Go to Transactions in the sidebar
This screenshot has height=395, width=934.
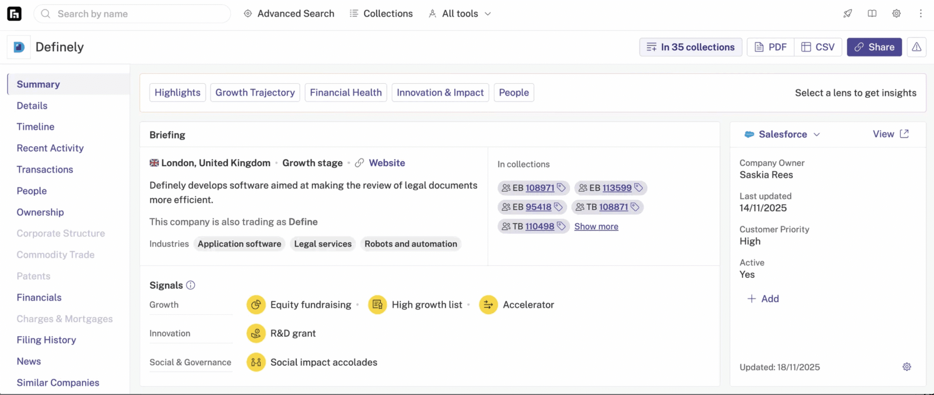[x=45, y=169]
